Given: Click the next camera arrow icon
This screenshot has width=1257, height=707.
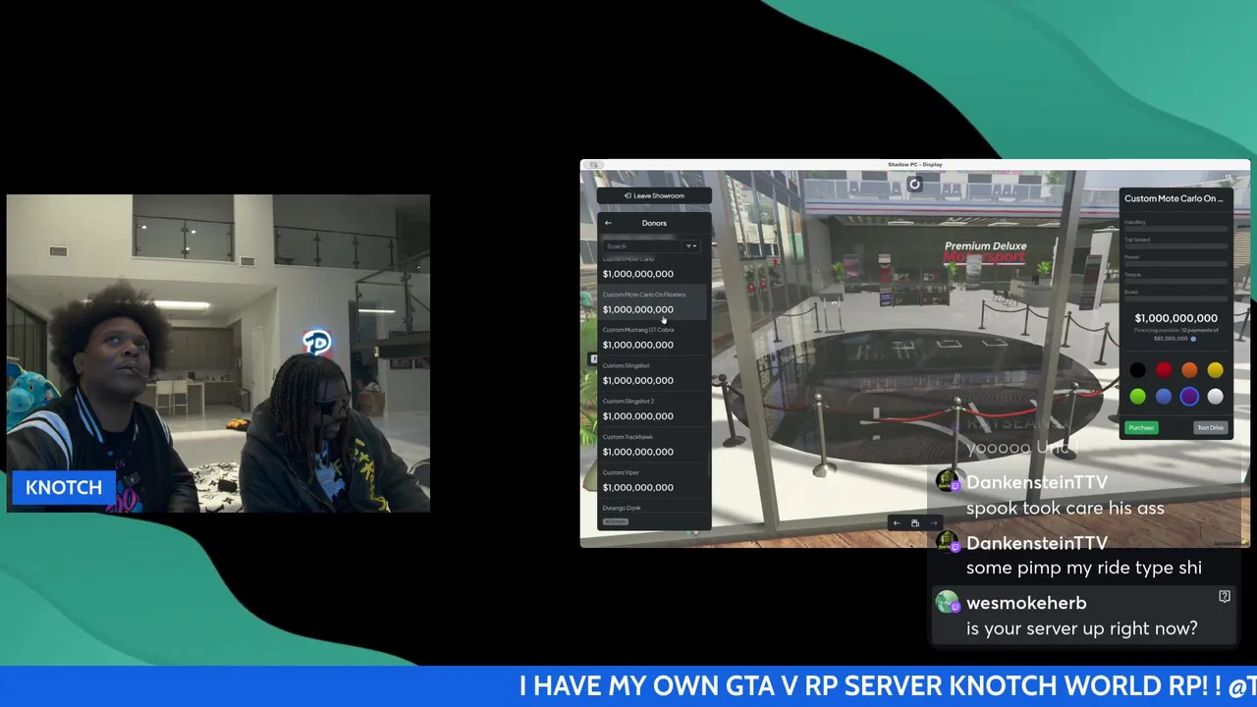Looking at the screenshot, I should pyautogui.click(x=934, y=523).
